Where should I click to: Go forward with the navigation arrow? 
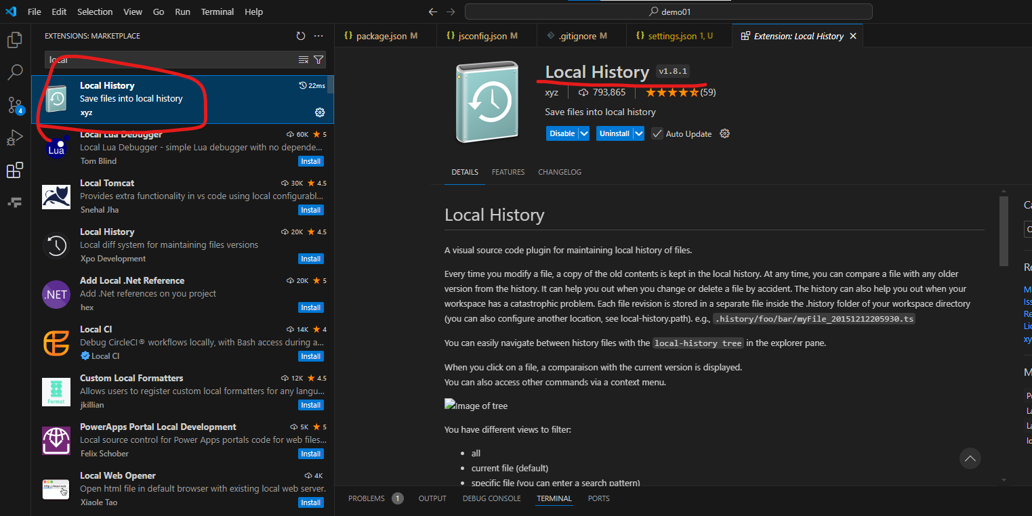tap(451, 12)
